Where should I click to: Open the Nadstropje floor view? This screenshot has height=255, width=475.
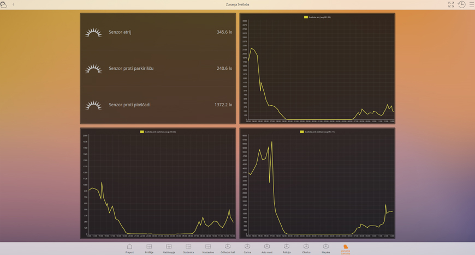click(169, 248)
